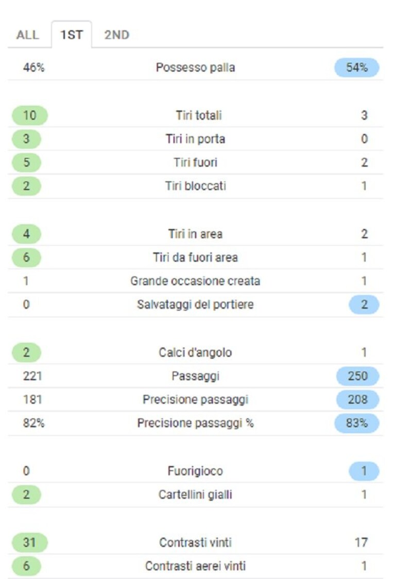Click blue 2 badge for Salvataggi del portiere
Viewport: 395px width, 579px height.
pyautogui.click(x=364, y=304)
